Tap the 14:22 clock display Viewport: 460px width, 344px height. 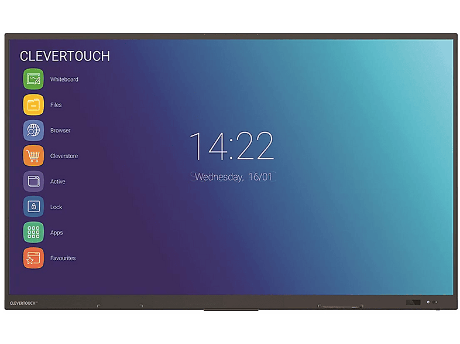pyautogui.click(x=232, y=146)
